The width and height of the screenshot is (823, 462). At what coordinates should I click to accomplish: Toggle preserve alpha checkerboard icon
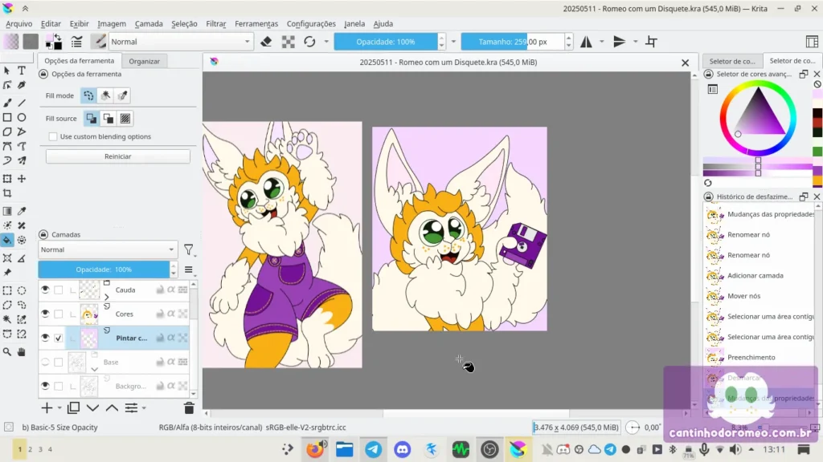pos(289,42)
